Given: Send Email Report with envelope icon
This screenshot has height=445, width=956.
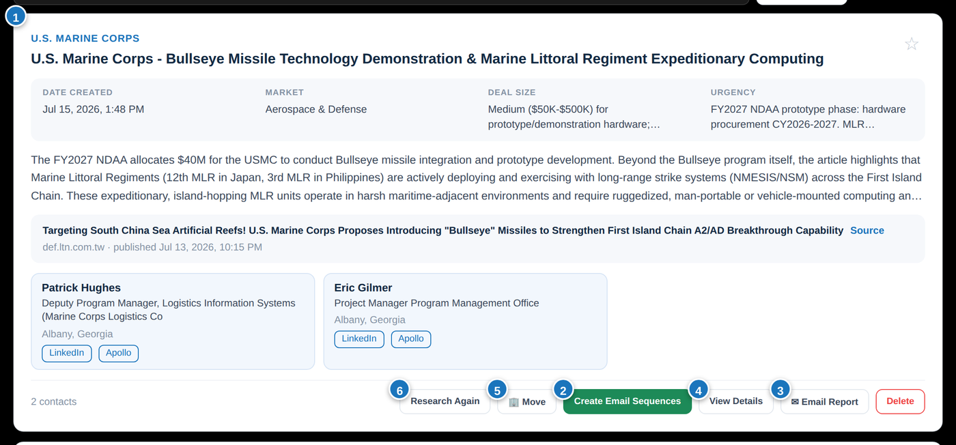Looking at the screenshot, I should (825, 401).
